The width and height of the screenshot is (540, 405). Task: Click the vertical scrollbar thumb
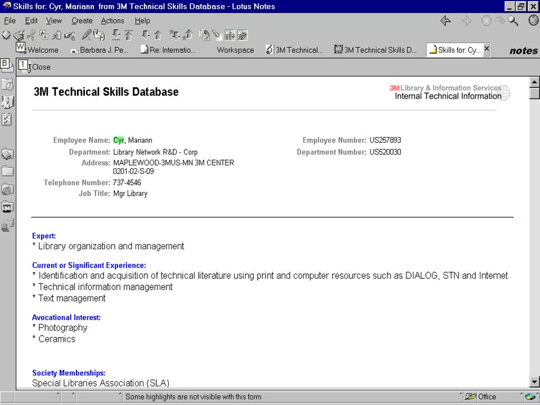point(534,93)
